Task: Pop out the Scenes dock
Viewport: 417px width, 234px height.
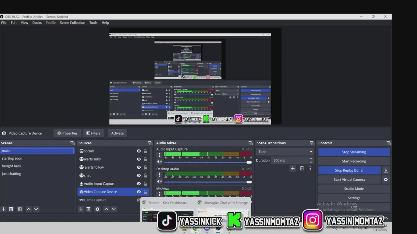Action: coord(72,143)
